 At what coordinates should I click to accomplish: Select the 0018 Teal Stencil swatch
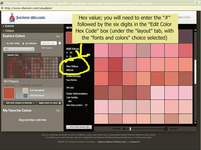[25, 96]
